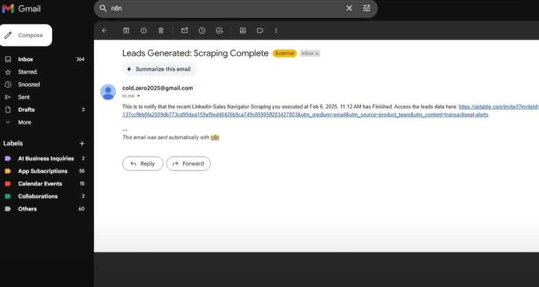This screenshot has width=539, height=287.
Task: Click the Summarize this email button
Action: tap(159, 69)
